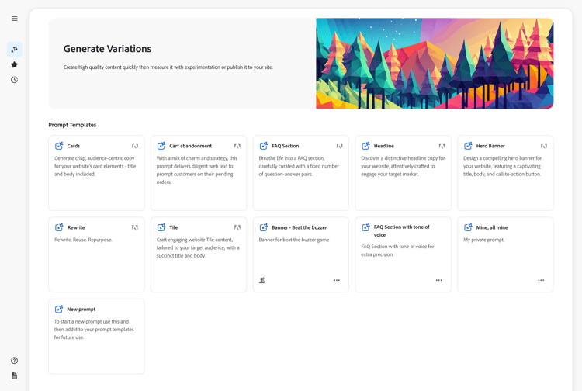Open the Cart abandonment template

199,173
